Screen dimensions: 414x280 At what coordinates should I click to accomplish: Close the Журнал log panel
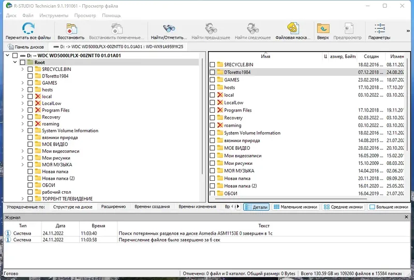point(406,217)
